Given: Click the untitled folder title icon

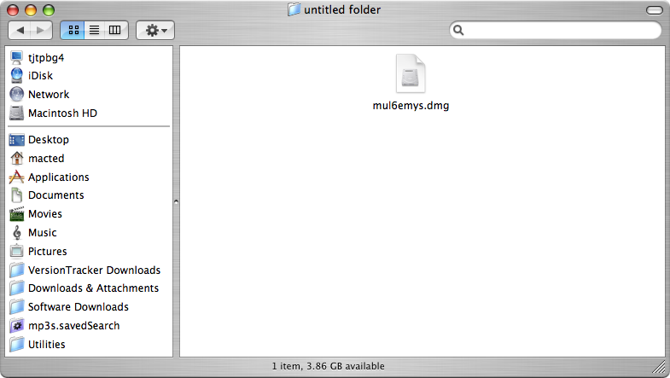Looking at the screenshot, I should tap(294, 9).
